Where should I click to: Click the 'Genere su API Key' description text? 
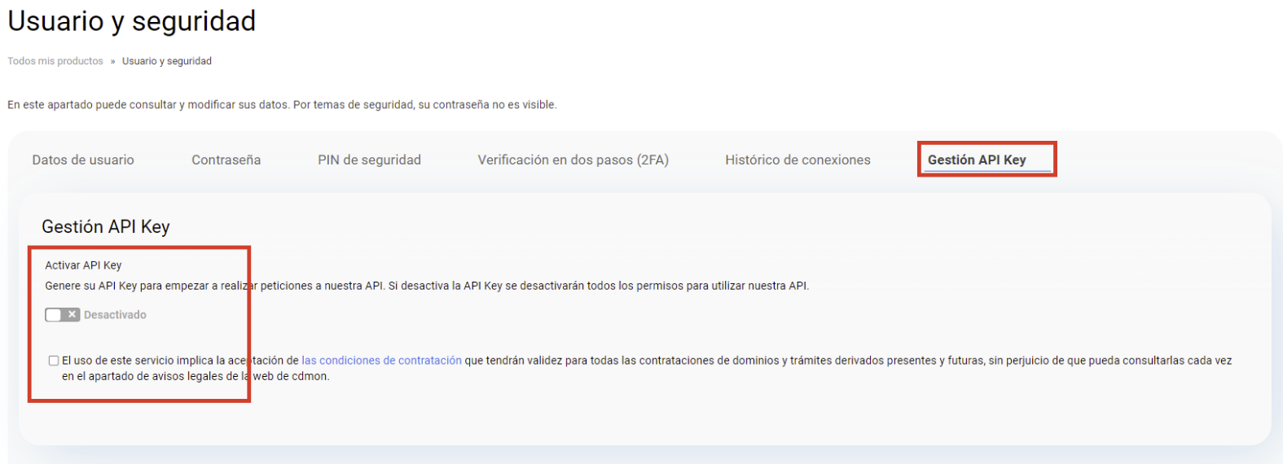(427, 286)
